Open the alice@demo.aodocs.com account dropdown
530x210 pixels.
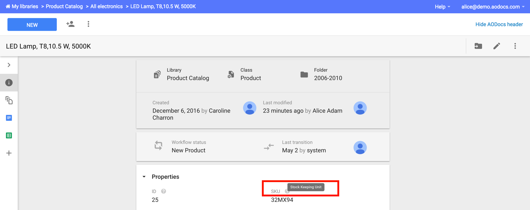[x=493, y=7]
